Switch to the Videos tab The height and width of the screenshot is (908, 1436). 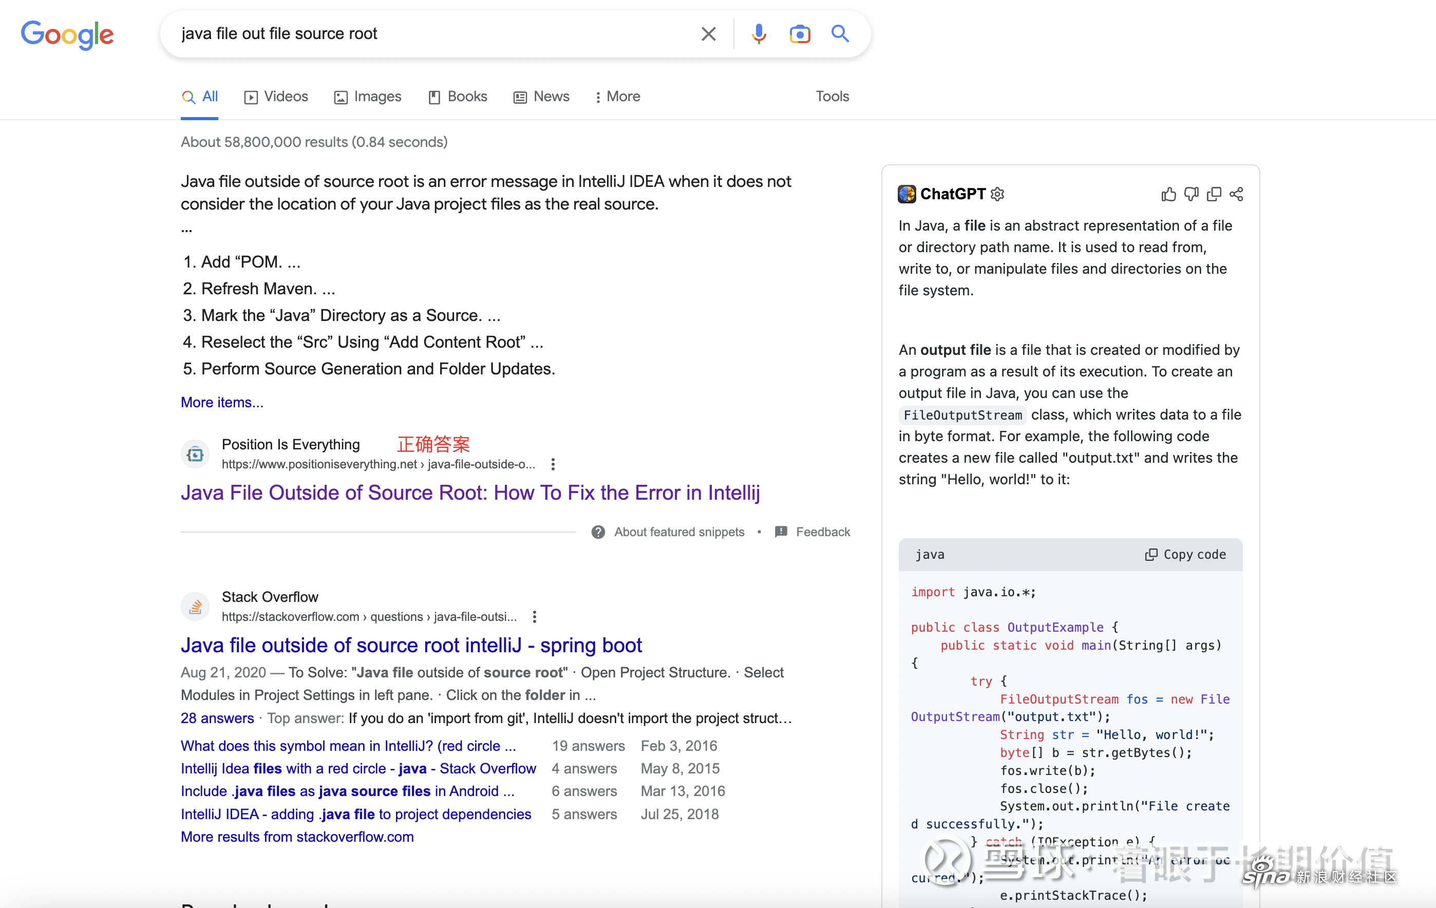point(276,97)
